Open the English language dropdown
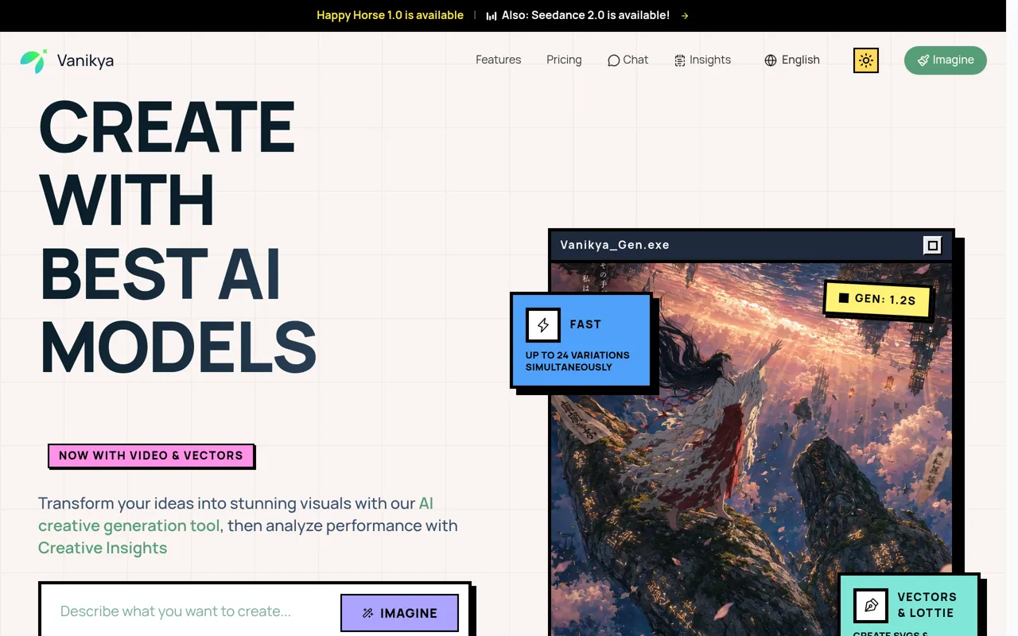The image size is (1018, 636). click(x=792, y=60)
